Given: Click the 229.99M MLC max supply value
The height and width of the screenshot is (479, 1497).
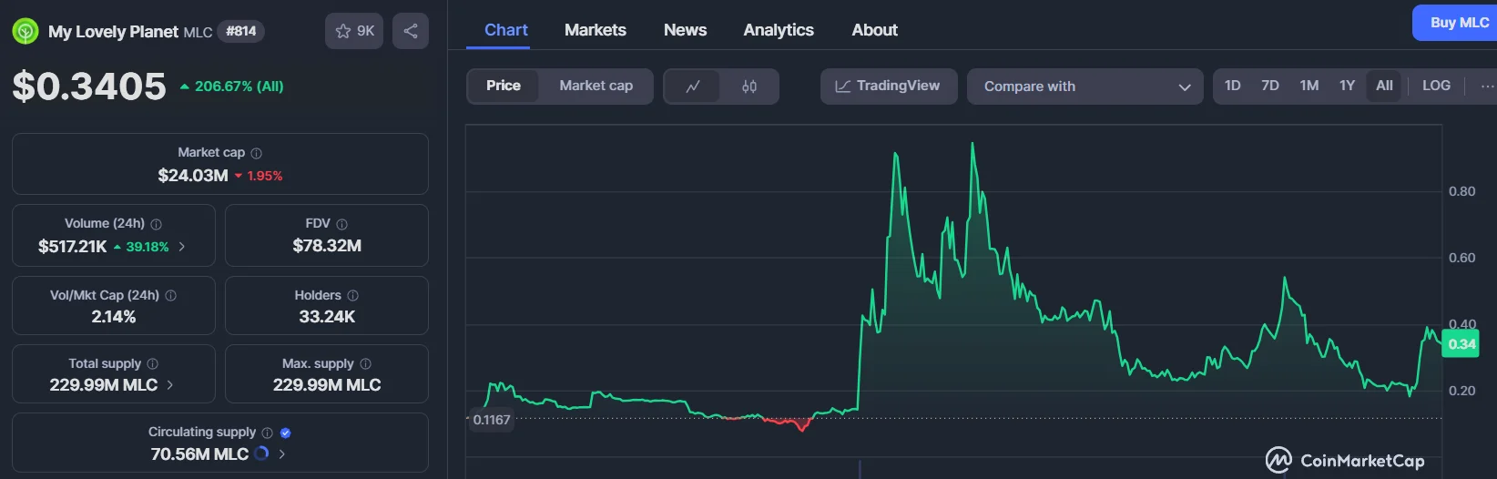Looking at the screenshot, I should pos(327,385).
